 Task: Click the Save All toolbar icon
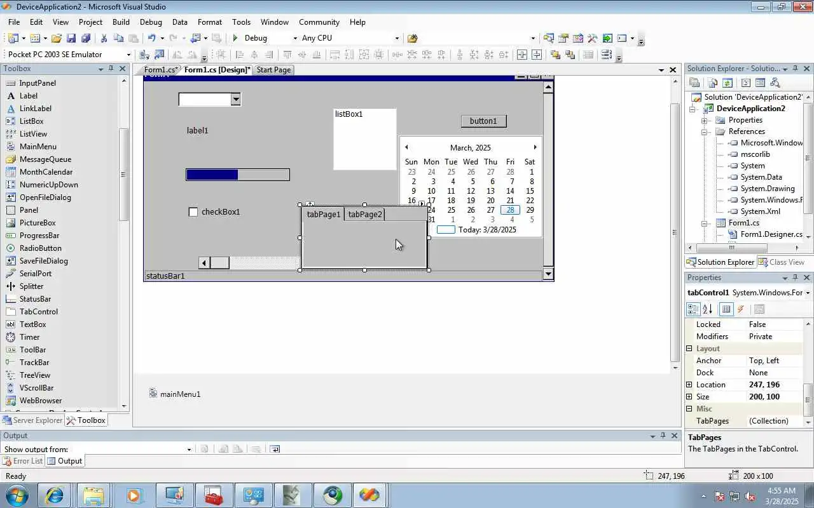[x=86, y=38]
